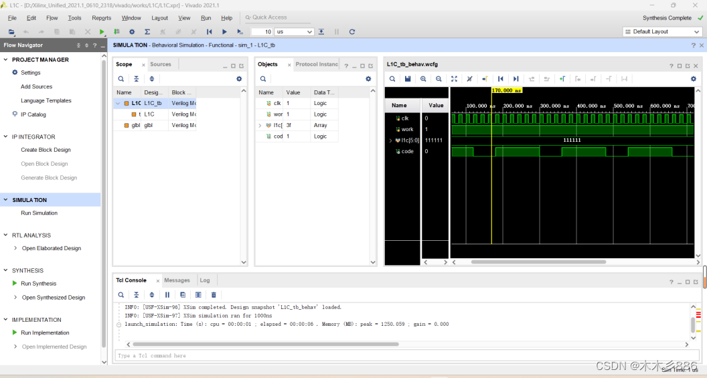Click Tcl Console horizontal scrollbar
The image size is (707, 378).
265,344
